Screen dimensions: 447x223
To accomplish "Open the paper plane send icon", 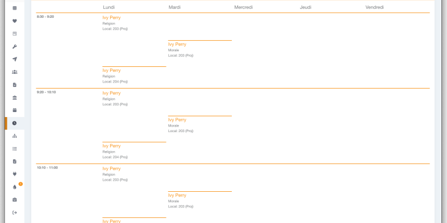I will pos(15,59).
